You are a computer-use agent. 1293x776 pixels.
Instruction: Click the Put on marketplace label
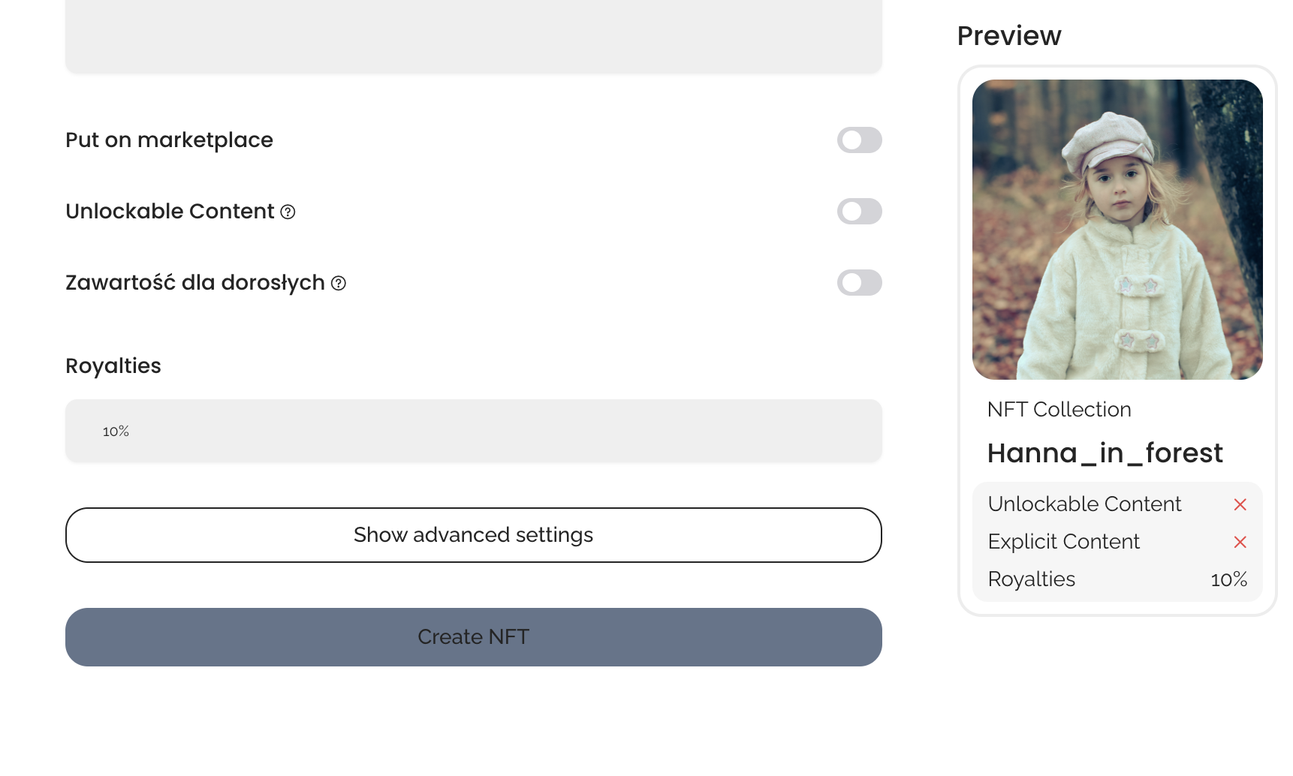click(169, 140)
